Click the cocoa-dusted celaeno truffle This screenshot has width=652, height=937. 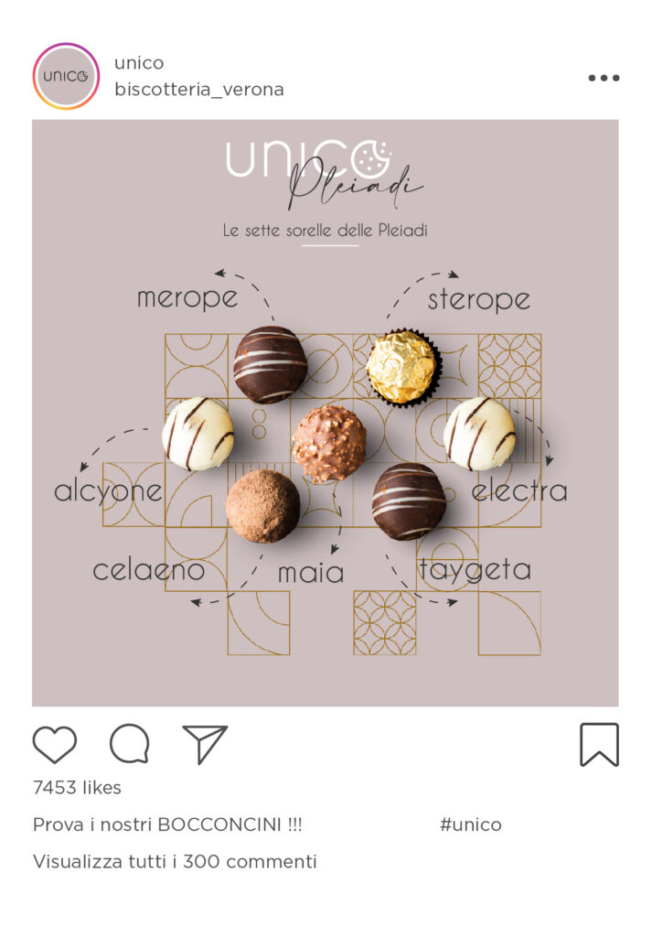[x=262, y=505]
